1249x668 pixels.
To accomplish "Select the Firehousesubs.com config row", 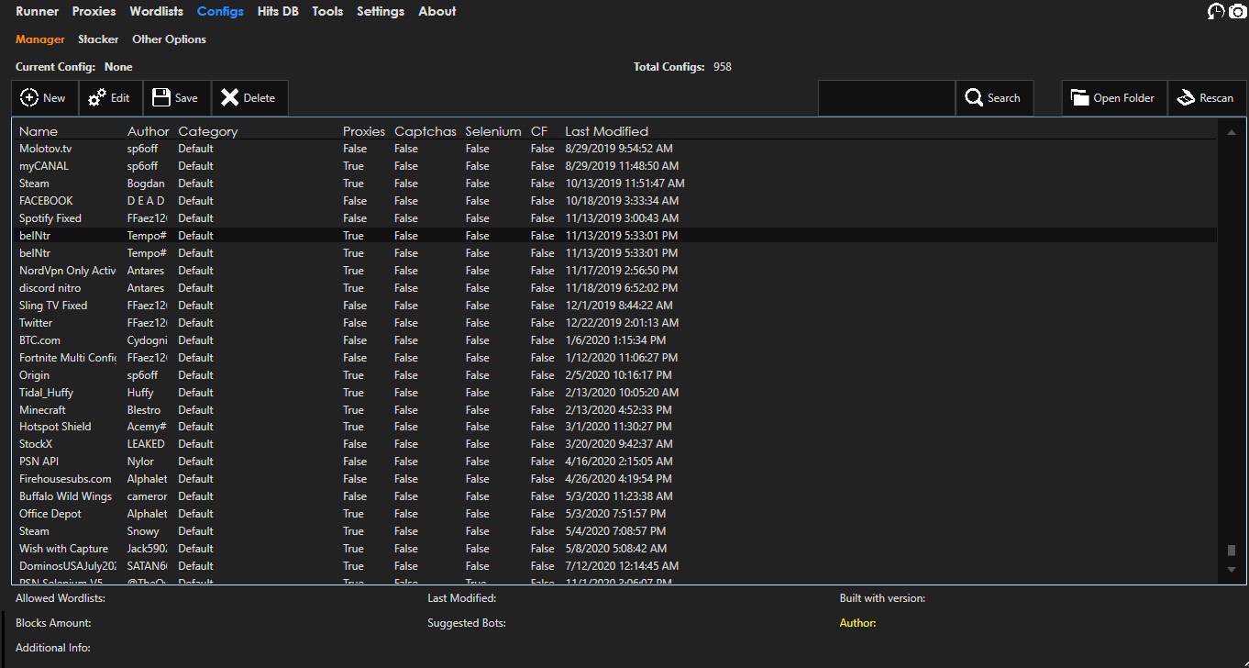I will click(x=614, y=479).
